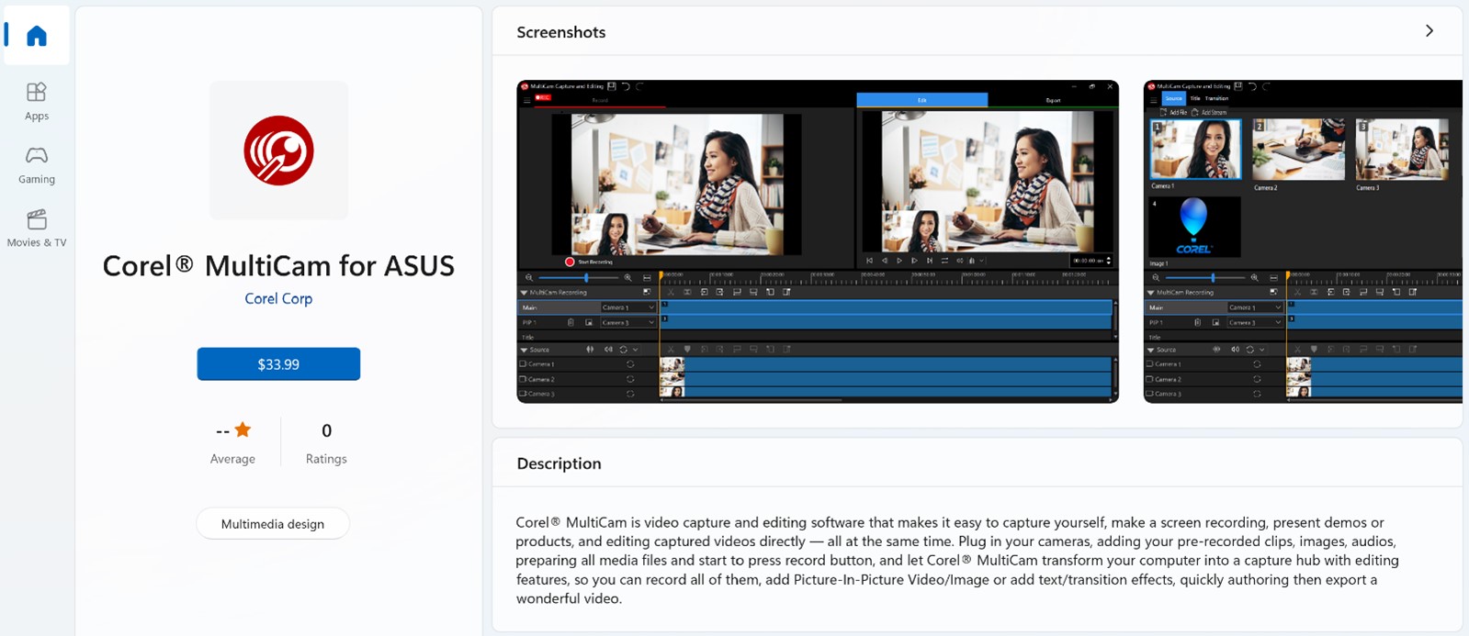Go to the Home section in sidebar
The width and height of the screenshot is (1469, 636).
(37, 36)
